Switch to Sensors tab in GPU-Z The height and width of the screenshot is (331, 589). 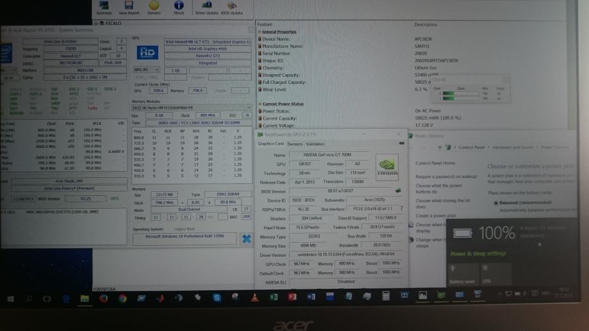click(295, 144)
